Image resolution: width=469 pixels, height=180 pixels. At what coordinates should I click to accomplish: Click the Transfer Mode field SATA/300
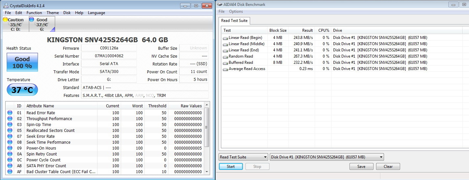(109, 72)
